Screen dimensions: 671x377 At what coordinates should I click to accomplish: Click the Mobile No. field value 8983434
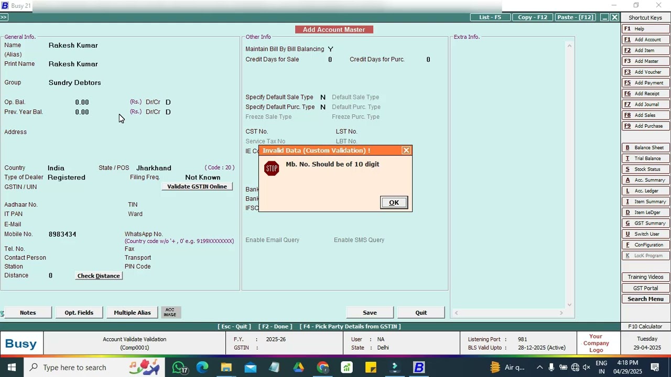click(62, 234)
